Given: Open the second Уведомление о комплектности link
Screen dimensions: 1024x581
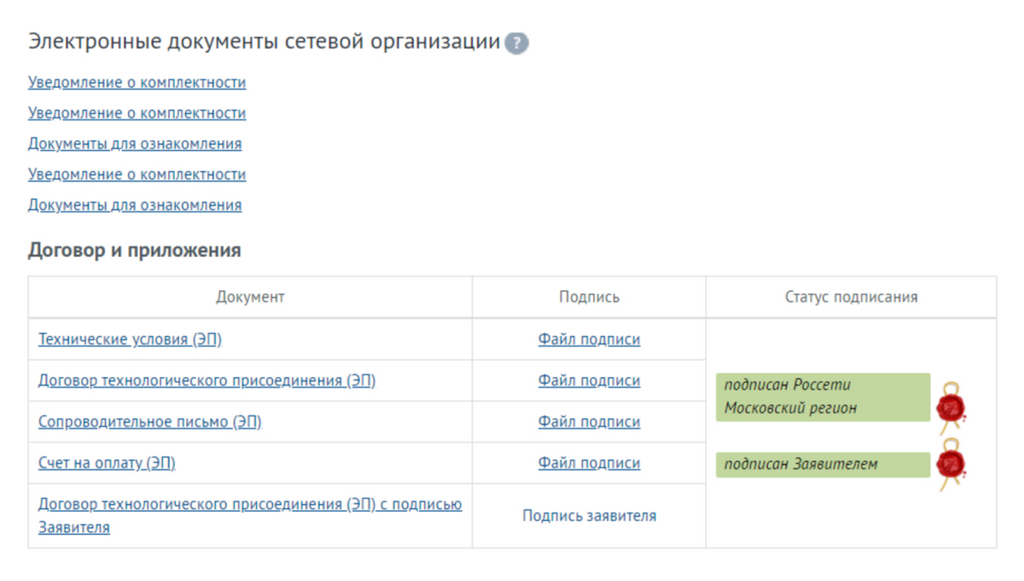Looking at the screenshot, I should click(x=137, y=113).
